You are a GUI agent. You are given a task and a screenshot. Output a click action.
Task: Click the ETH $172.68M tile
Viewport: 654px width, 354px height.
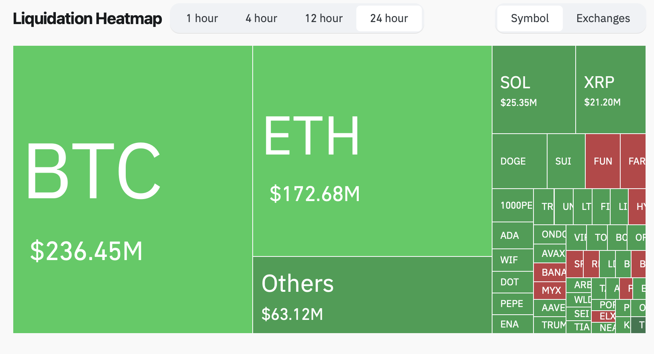[x=372, y=151]
